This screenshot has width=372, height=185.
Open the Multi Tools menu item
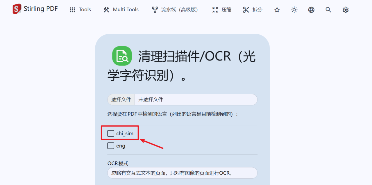pyautogui.click(x=121, y=10)
